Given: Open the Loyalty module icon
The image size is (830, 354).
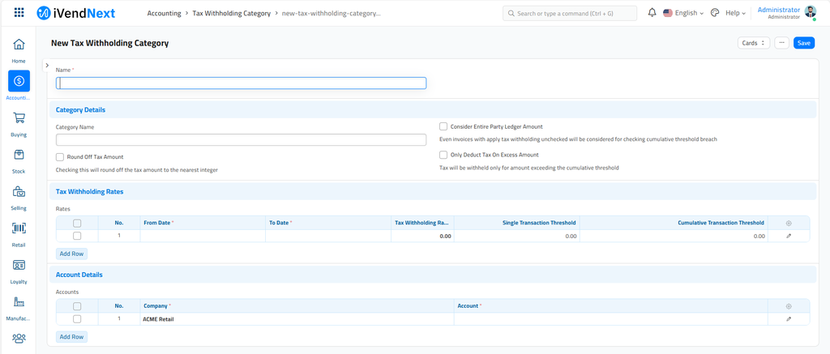Looking at the screenshot, I should coord(19,266).
